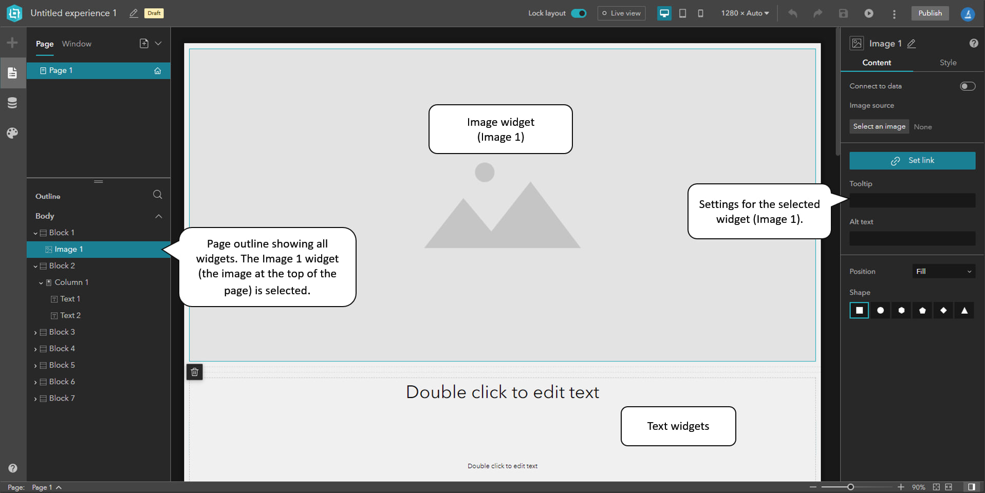Expand the Block 7 tree node

pos(35,399)
